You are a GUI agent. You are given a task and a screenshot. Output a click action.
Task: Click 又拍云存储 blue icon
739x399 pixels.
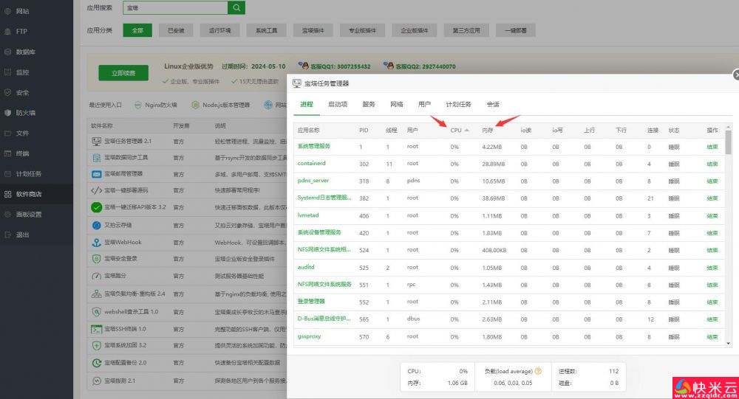coord(97,226)
